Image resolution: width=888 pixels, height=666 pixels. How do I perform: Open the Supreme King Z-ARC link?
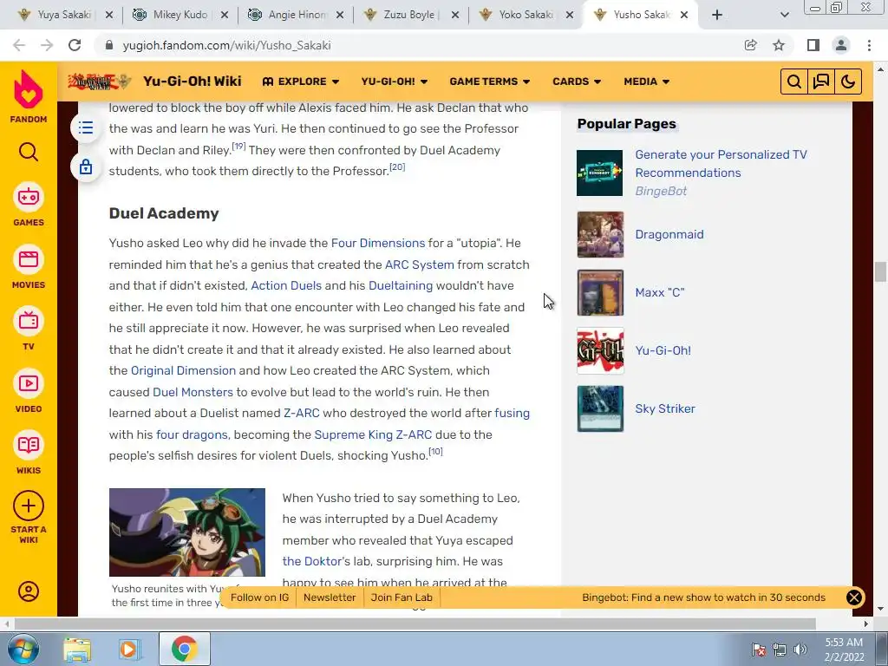coord(373,434)
